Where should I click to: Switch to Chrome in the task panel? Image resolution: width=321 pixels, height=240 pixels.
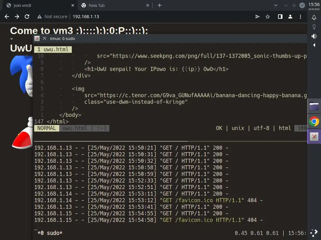pyautogui.click(x=314, y=122)
